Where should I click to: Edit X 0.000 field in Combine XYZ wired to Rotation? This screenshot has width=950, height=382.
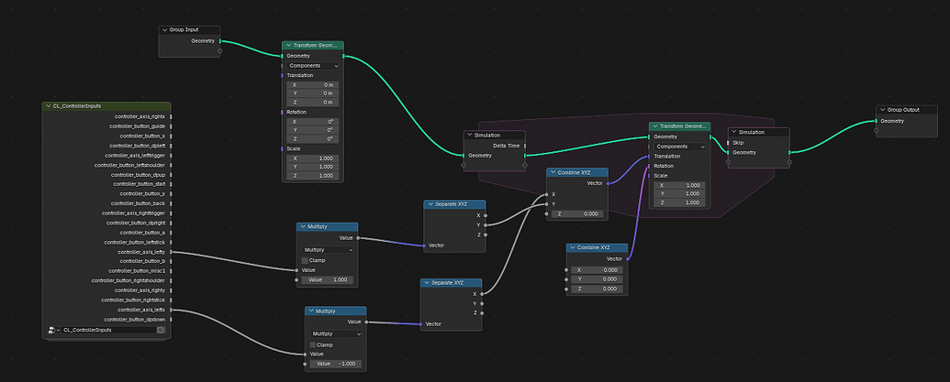pyautogui.click(x=598, y=269)
